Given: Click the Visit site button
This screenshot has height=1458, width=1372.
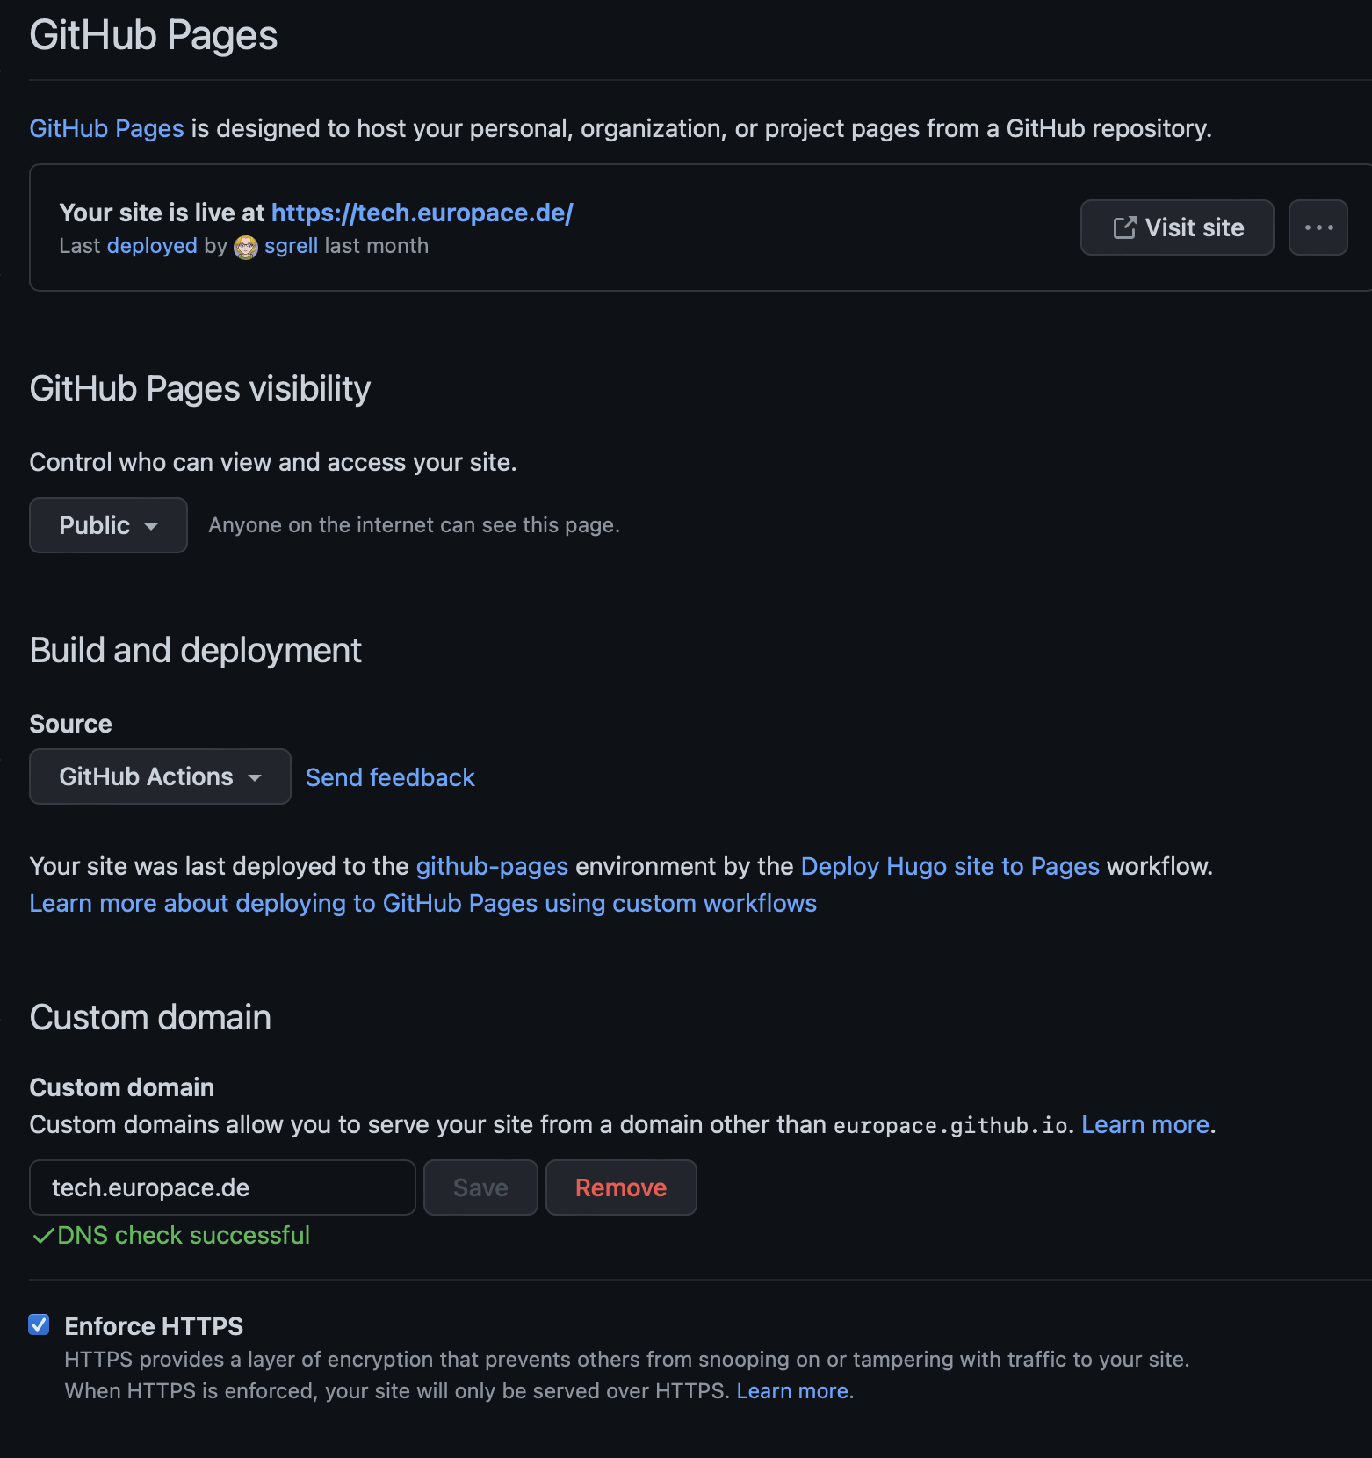Looking at the screenshot, I should tap(1177, 227).
